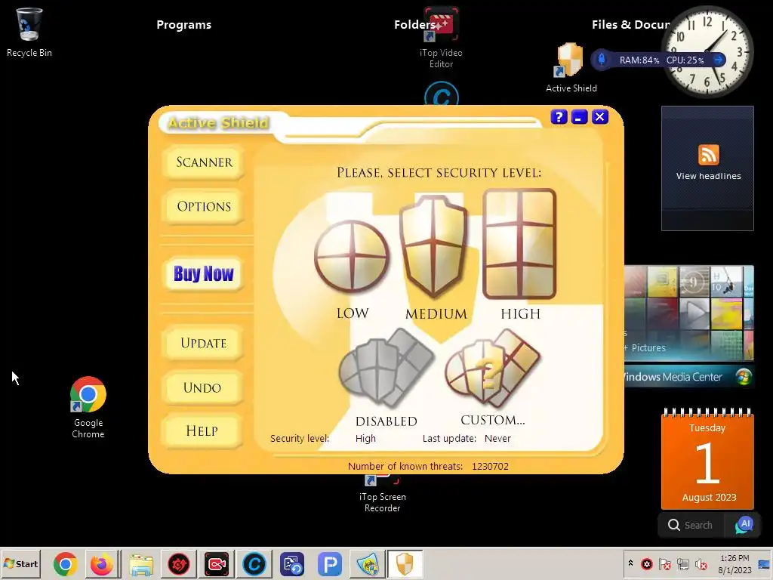This screenshot has width=773, height=580.
Task: Click the Buy Now button
Action: tap(203, 273)
